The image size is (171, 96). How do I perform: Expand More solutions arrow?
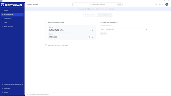(x=22, y=27)
